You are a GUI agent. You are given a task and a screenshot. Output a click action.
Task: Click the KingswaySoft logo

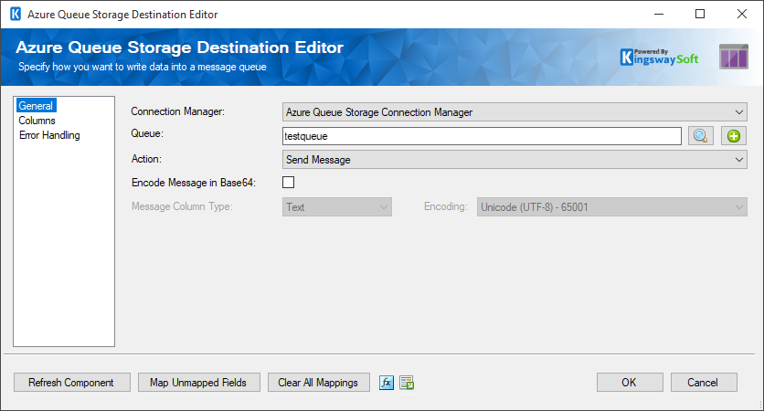coord(659,57)
